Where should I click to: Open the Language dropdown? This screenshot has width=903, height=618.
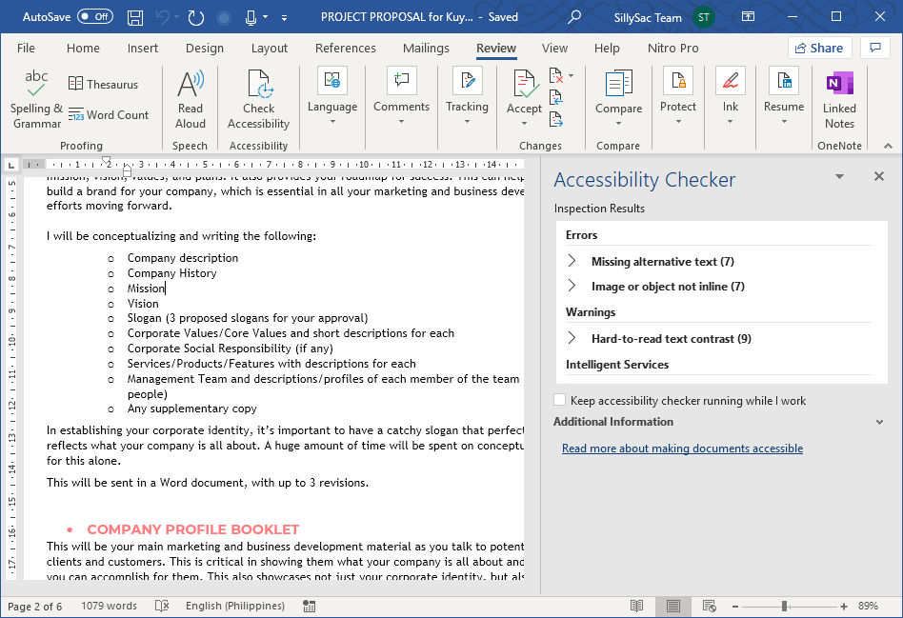pyautogui.click(x=332, y=108)
